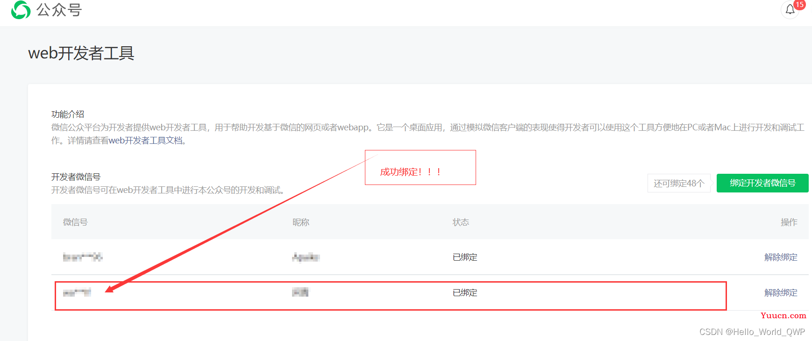Image resolution: width=812 pixels, height=341 pixels.
Task: Click the web开发者工具 page title
Action: coord(81,53)
